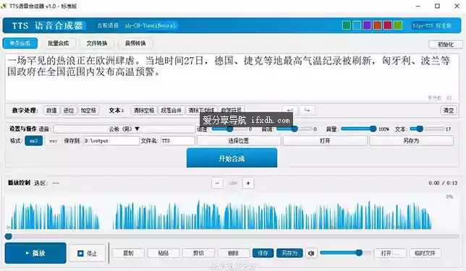Viewport: 466px width, 271px height.
Task: Switch to the 批量合成 tab
Action: [58, 43]
